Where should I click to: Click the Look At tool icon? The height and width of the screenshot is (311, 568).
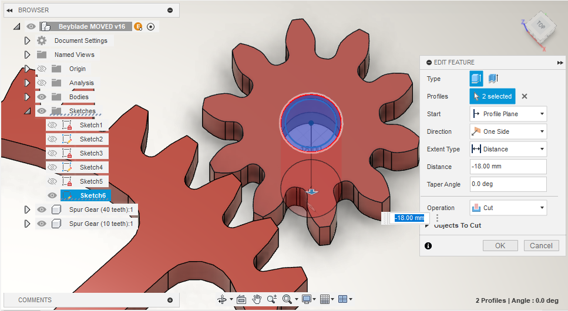(x=241, y=299)
